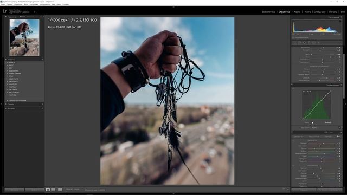Activate the Saturation targeted adjustment tool
This screenshot has height=195, width=347.
pyautogui.click(x=293, y=166)
